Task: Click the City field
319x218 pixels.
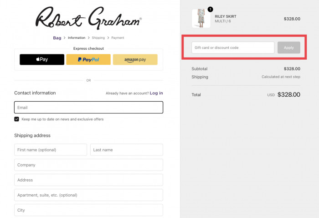Action: pos(88,210)
